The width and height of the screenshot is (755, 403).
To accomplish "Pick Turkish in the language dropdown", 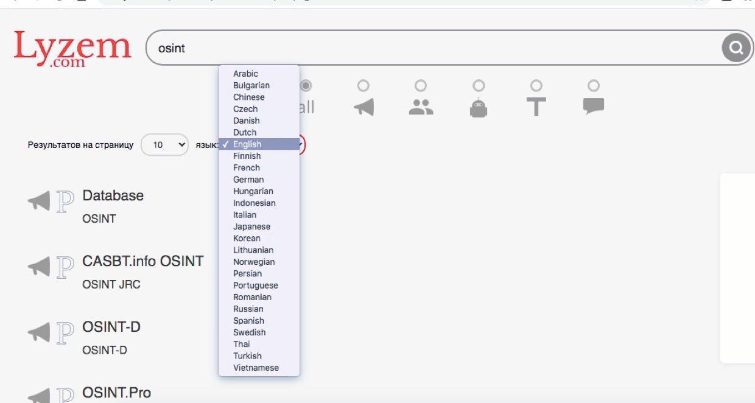I will pyautogui.click(x=259, y=356).
